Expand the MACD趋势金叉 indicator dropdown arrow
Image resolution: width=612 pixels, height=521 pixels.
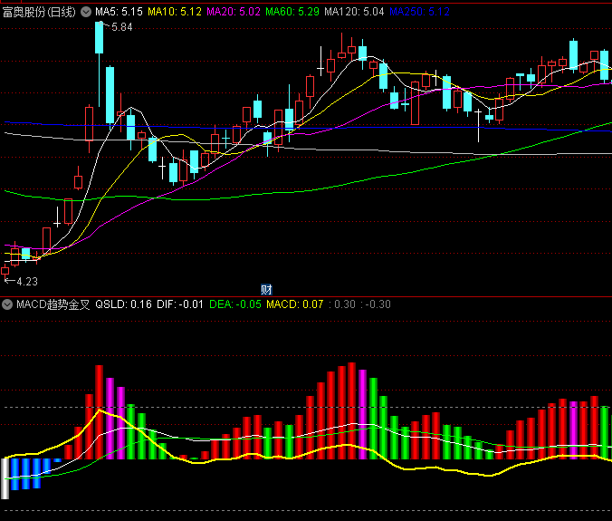pos(7,304)
